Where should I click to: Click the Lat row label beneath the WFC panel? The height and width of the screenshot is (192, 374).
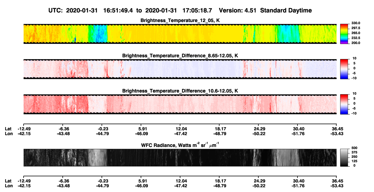[x=8, y=181]
